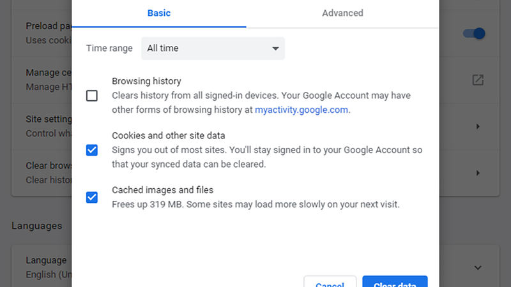Uncheck Cached images and files checkbox
Viewport: 511px width, 287px height.
pos(92,197)
